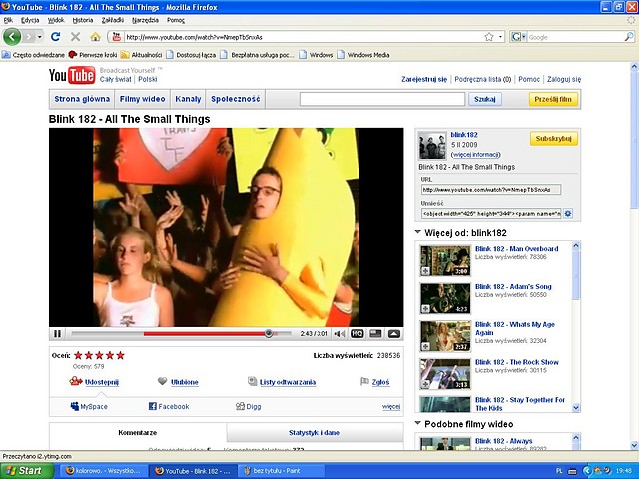Screen dimensions: 639x479
Task: Open the blink182 channel avatar
Action: click(x=432, y=145)
